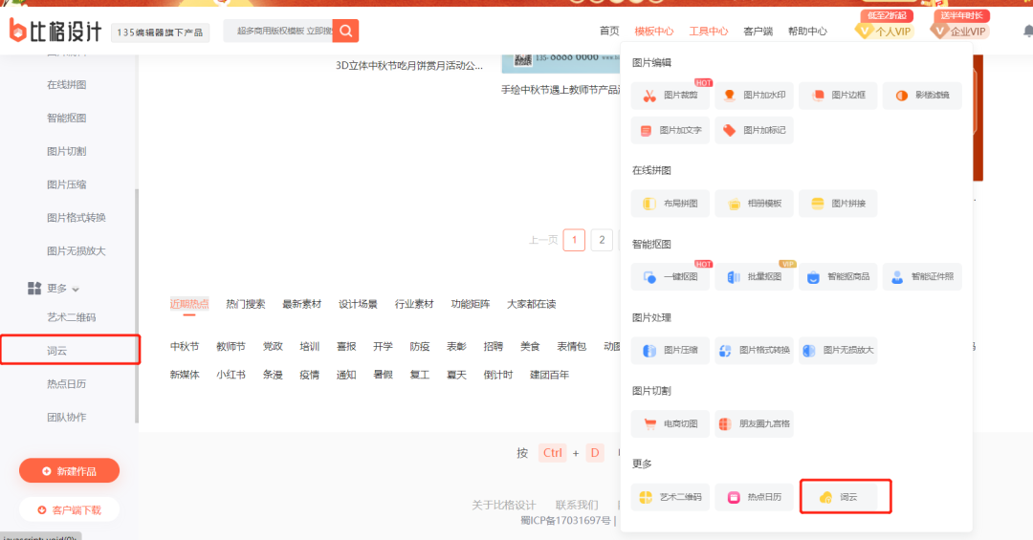
Task: Open the 影楼滤镜 filter tool
Action: (x=922, y=96)
